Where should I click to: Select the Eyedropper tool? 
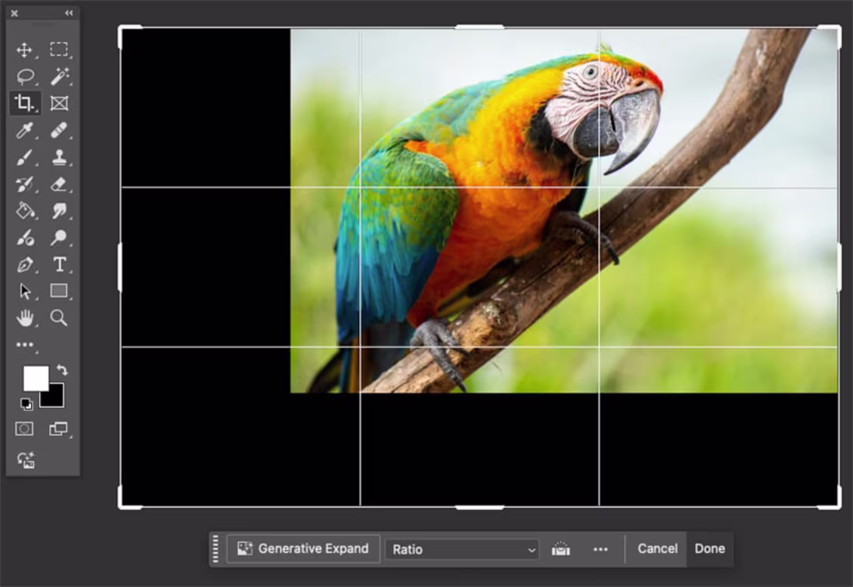point(26,130)
